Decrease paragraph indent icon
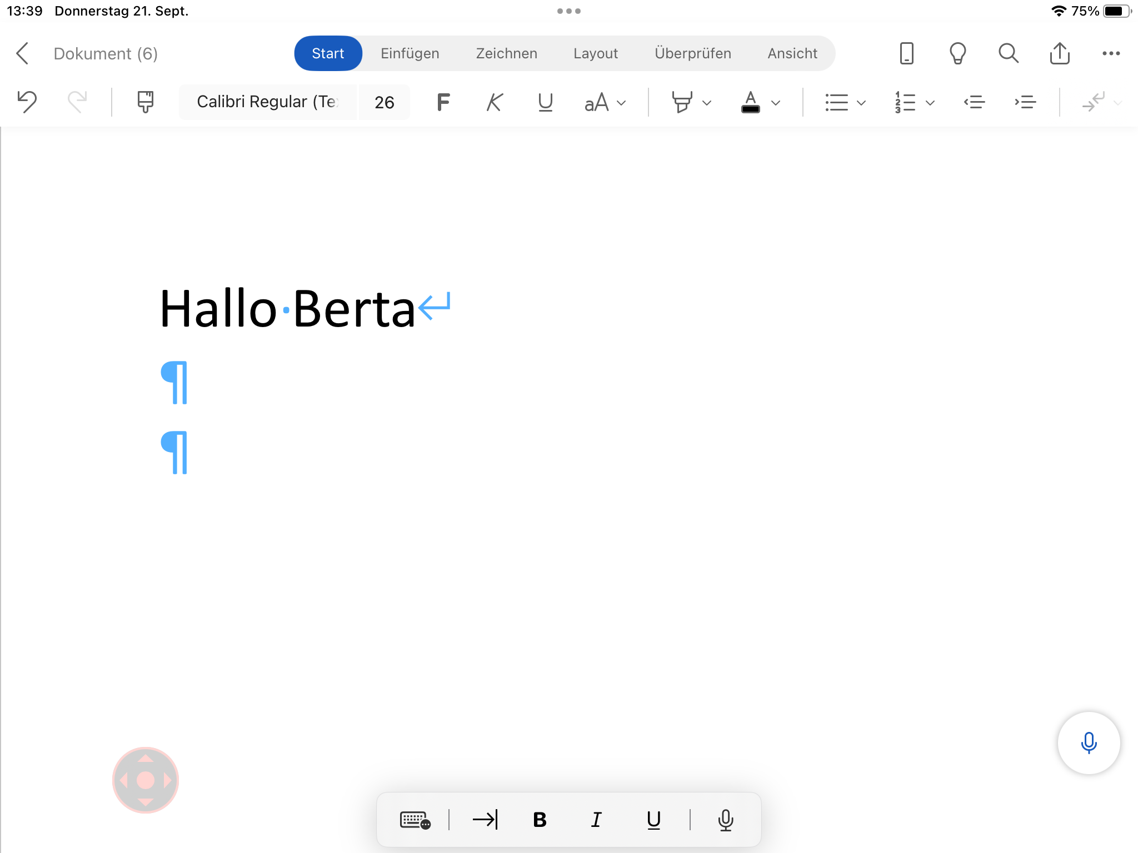Viewport: 1138px width, 853px height. pyautogui.click(x=974, y=102)
